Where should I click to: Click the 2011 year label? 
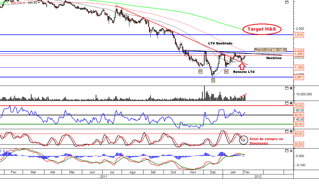[104, 177]
